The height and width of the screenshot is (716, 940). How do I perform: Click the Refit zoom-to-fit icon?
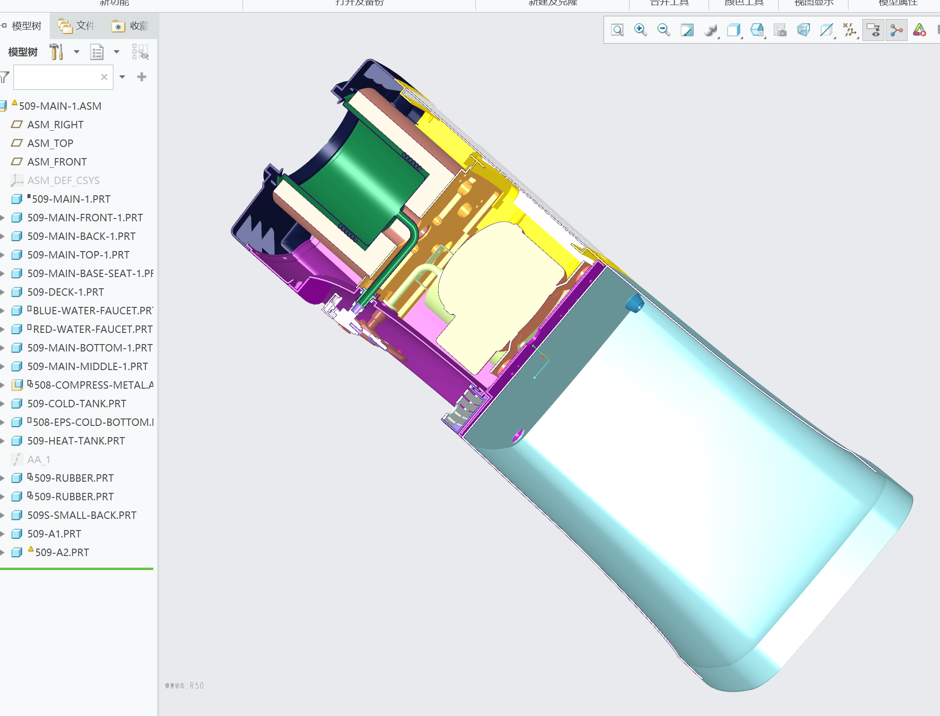coord(618,30)
